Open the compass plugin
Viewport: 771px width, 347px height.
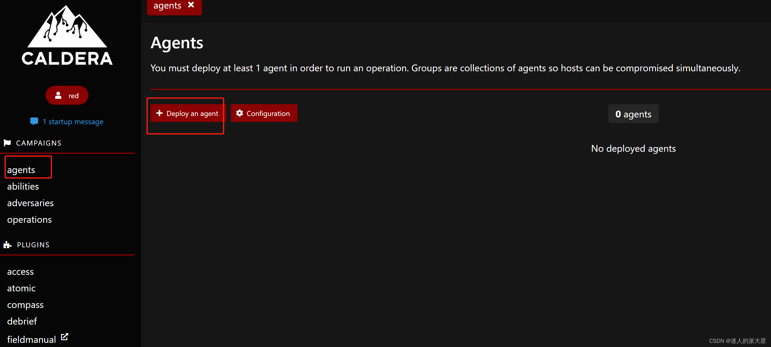(x=25, y=305)
